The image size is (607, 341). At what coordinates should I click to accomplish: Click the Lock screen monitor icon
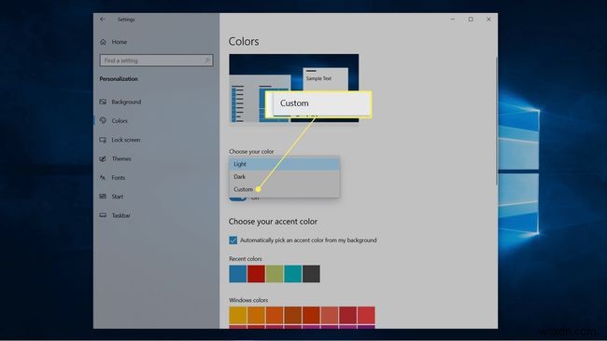pos(103,140)
